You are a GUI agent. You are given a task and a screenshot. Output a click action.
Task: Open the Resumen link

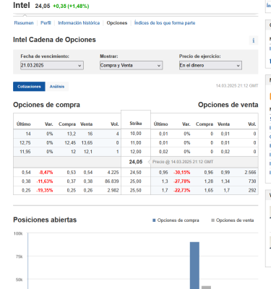(x=24, y=23)
